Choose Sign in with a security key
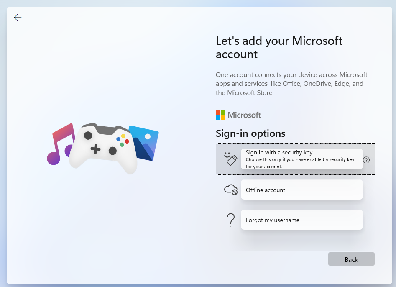 [302, 159]
